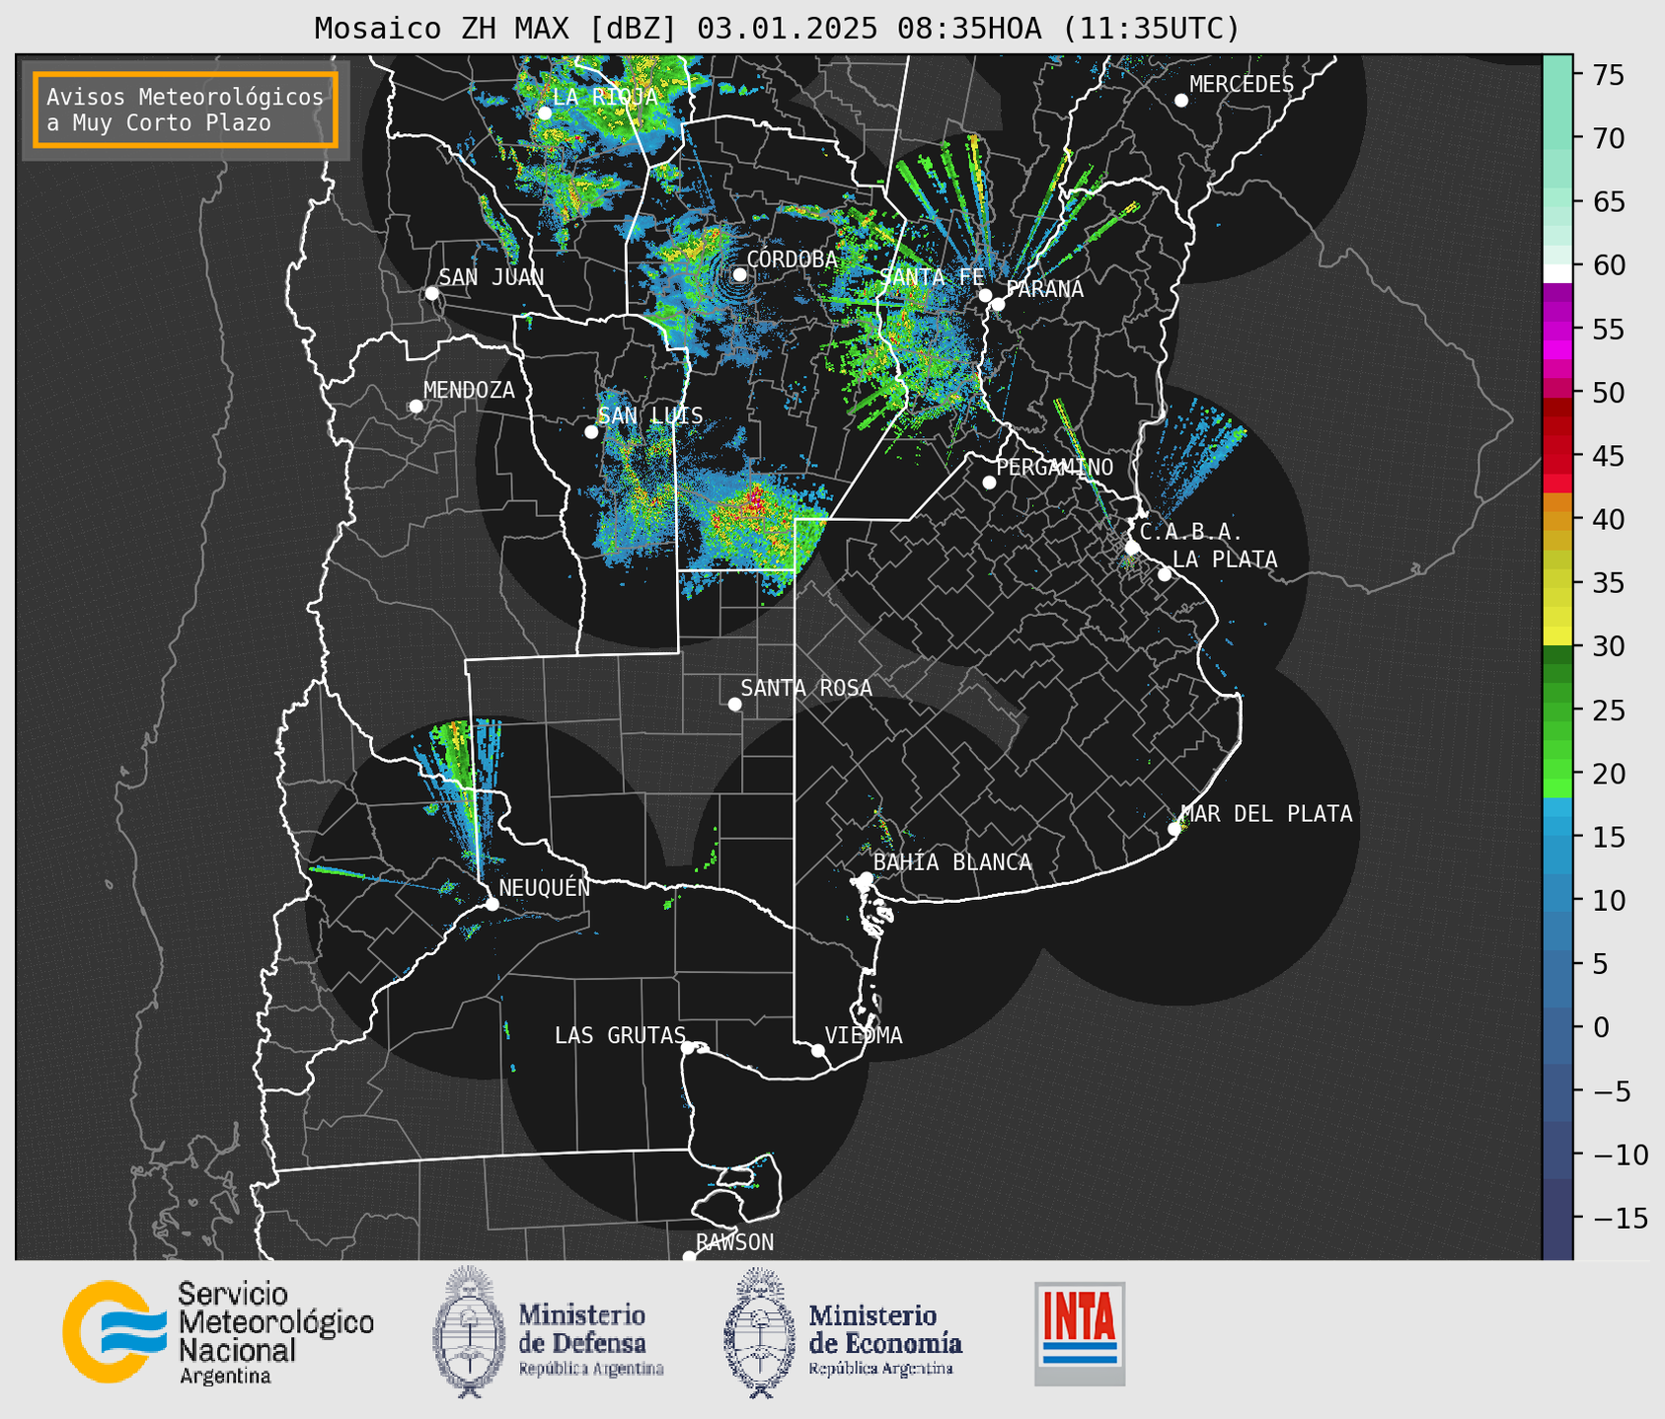Select the Paraná city marker
The image size is (1665, 1419).
click(998, 304)
